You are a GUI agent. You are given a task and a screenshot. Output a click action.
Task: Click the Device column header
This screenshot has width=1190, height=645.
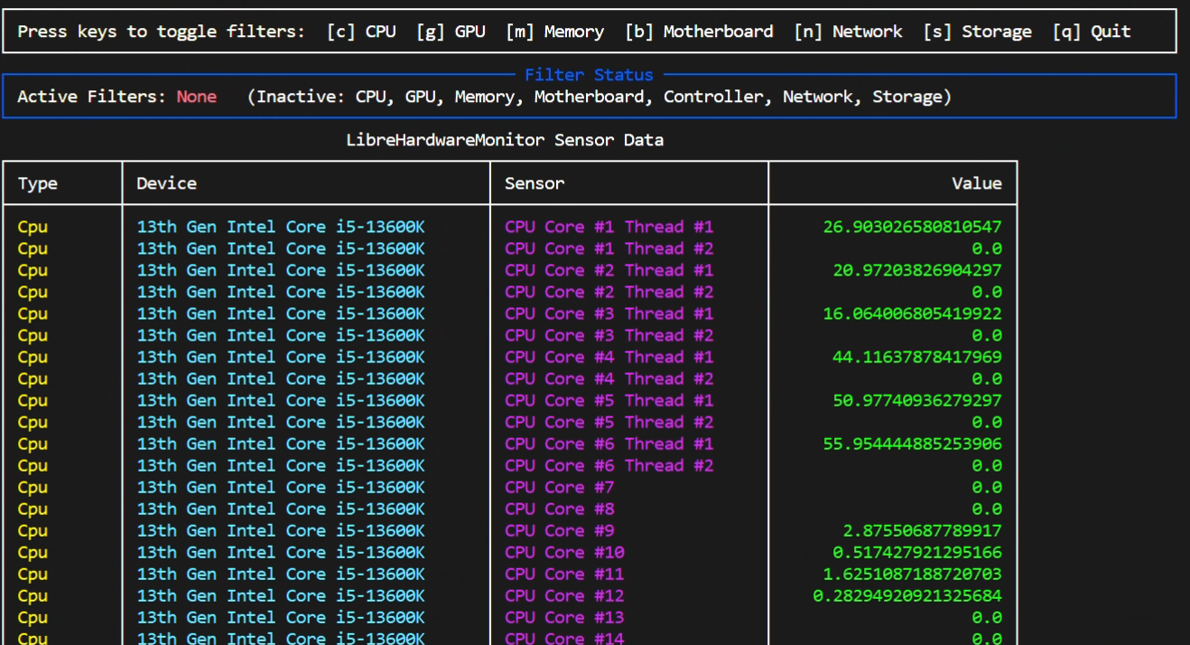[166, 183]
